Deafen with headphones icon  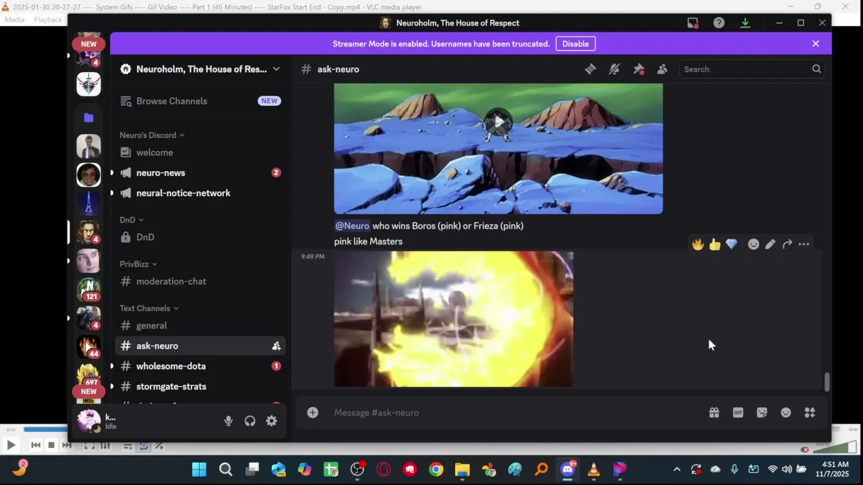[250, 421]
